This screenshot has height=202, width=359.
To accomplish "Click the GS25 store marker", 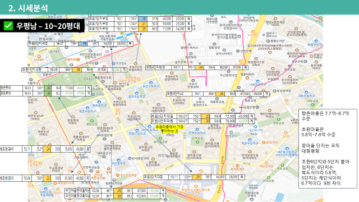I will tap(286, 133).
